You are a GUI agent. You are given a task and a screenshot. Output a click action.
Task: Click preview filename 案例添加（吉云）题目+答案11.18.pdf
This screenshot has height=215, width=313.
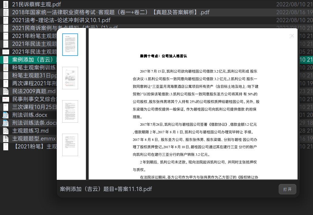[x=106, y=189]
